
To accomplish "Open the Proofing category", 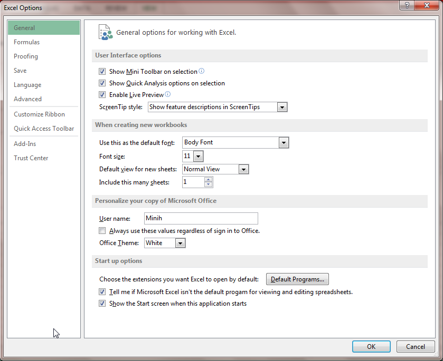I will pyautogui.click(x=44, y=56).
